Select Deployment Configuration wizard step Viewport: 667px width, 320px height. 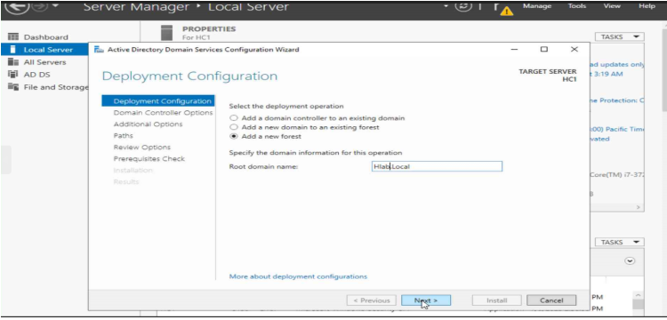coord(158,101)
